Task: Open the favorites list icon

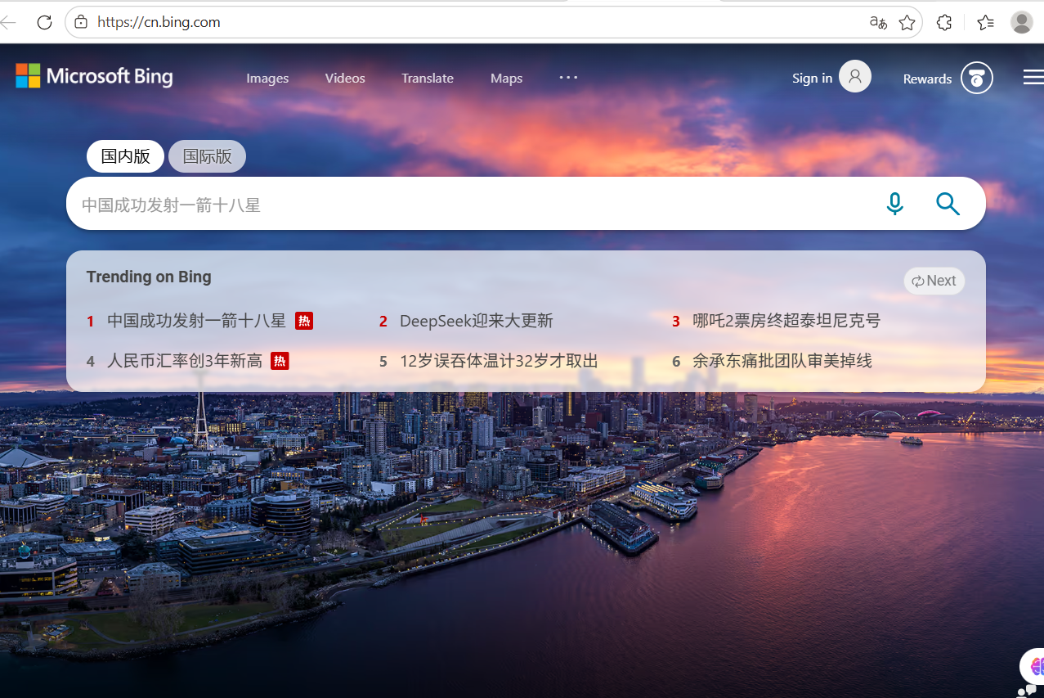Action: pos(985,22)
